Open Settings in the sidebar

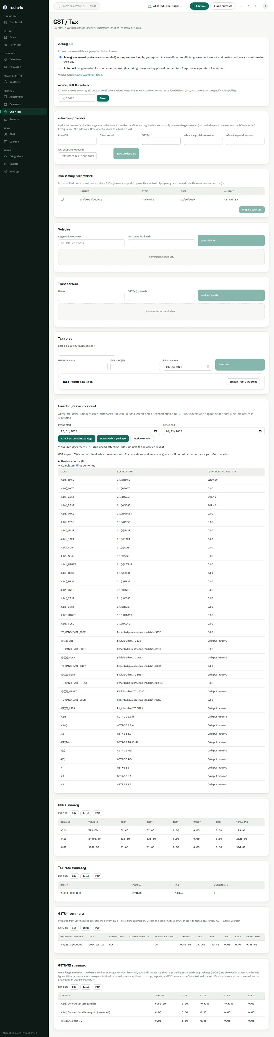coord(24,171)
